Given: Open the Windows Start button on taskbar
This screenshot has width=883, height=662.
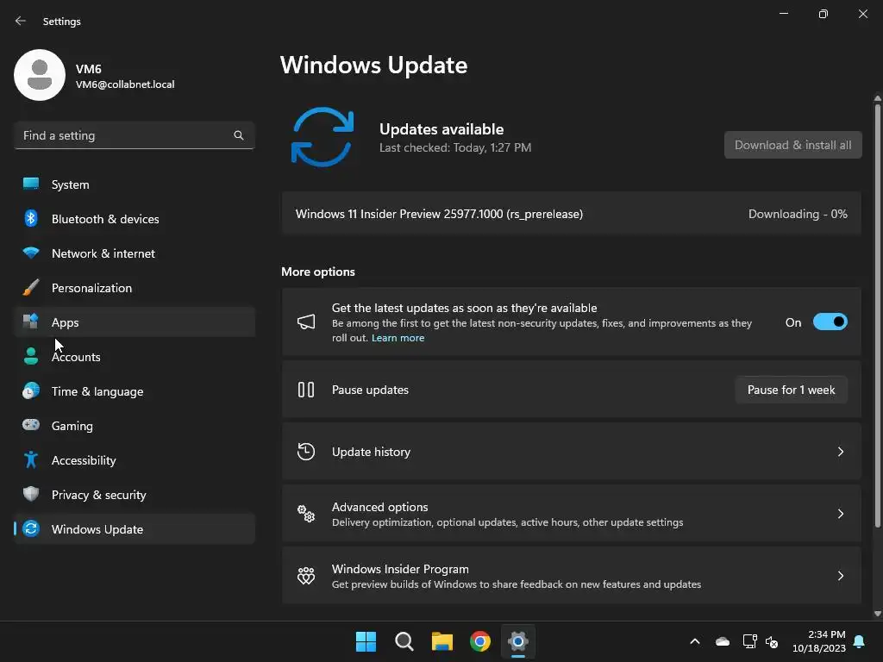Looking at the screenshot, I should (366, 641).
